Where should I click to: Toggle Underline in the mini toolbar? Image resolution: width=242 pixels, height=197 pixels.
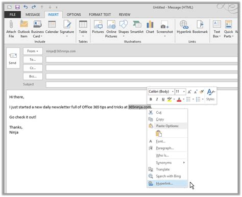163,99
